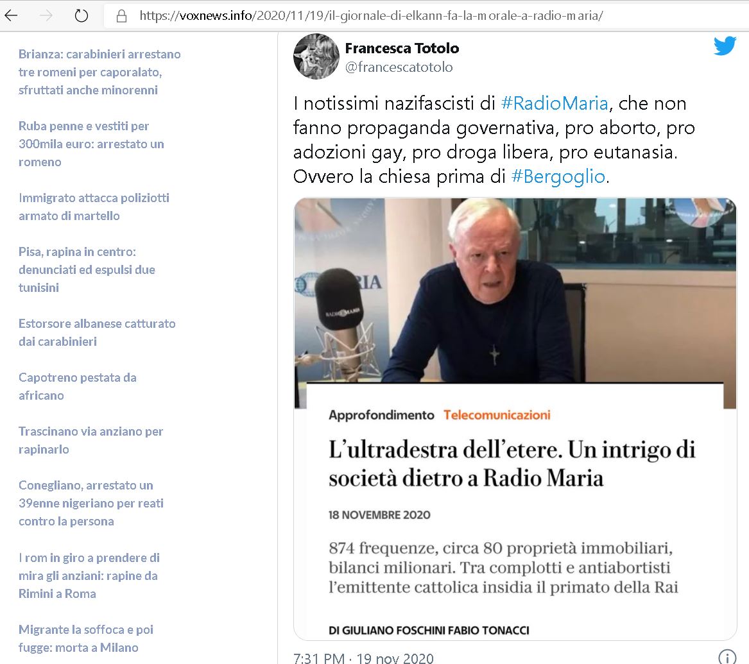Click the padlock site security icon
Screen dimensions: 749x664
(122, 16)
